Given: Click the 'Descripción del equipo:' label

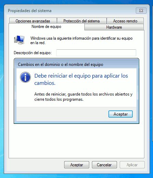Looking at the screenshot, I should [33, 53].
